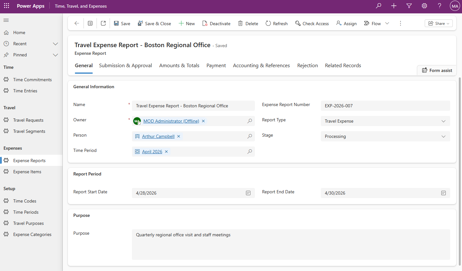Click the Purpose text area

[291, 245]
